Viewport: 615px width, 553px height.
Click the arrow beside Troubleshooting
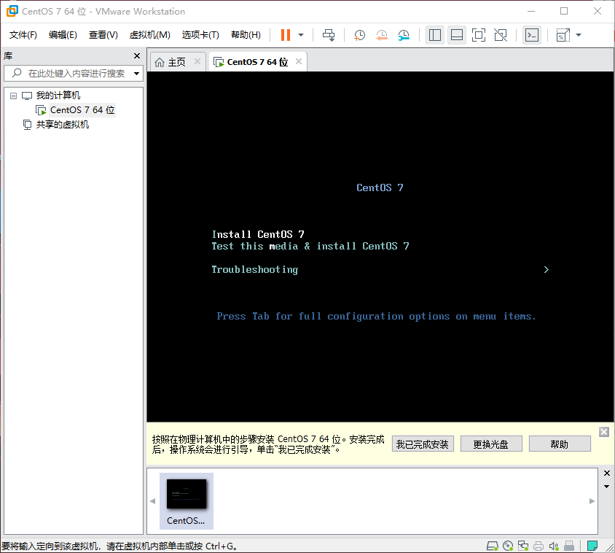(547, 269)
